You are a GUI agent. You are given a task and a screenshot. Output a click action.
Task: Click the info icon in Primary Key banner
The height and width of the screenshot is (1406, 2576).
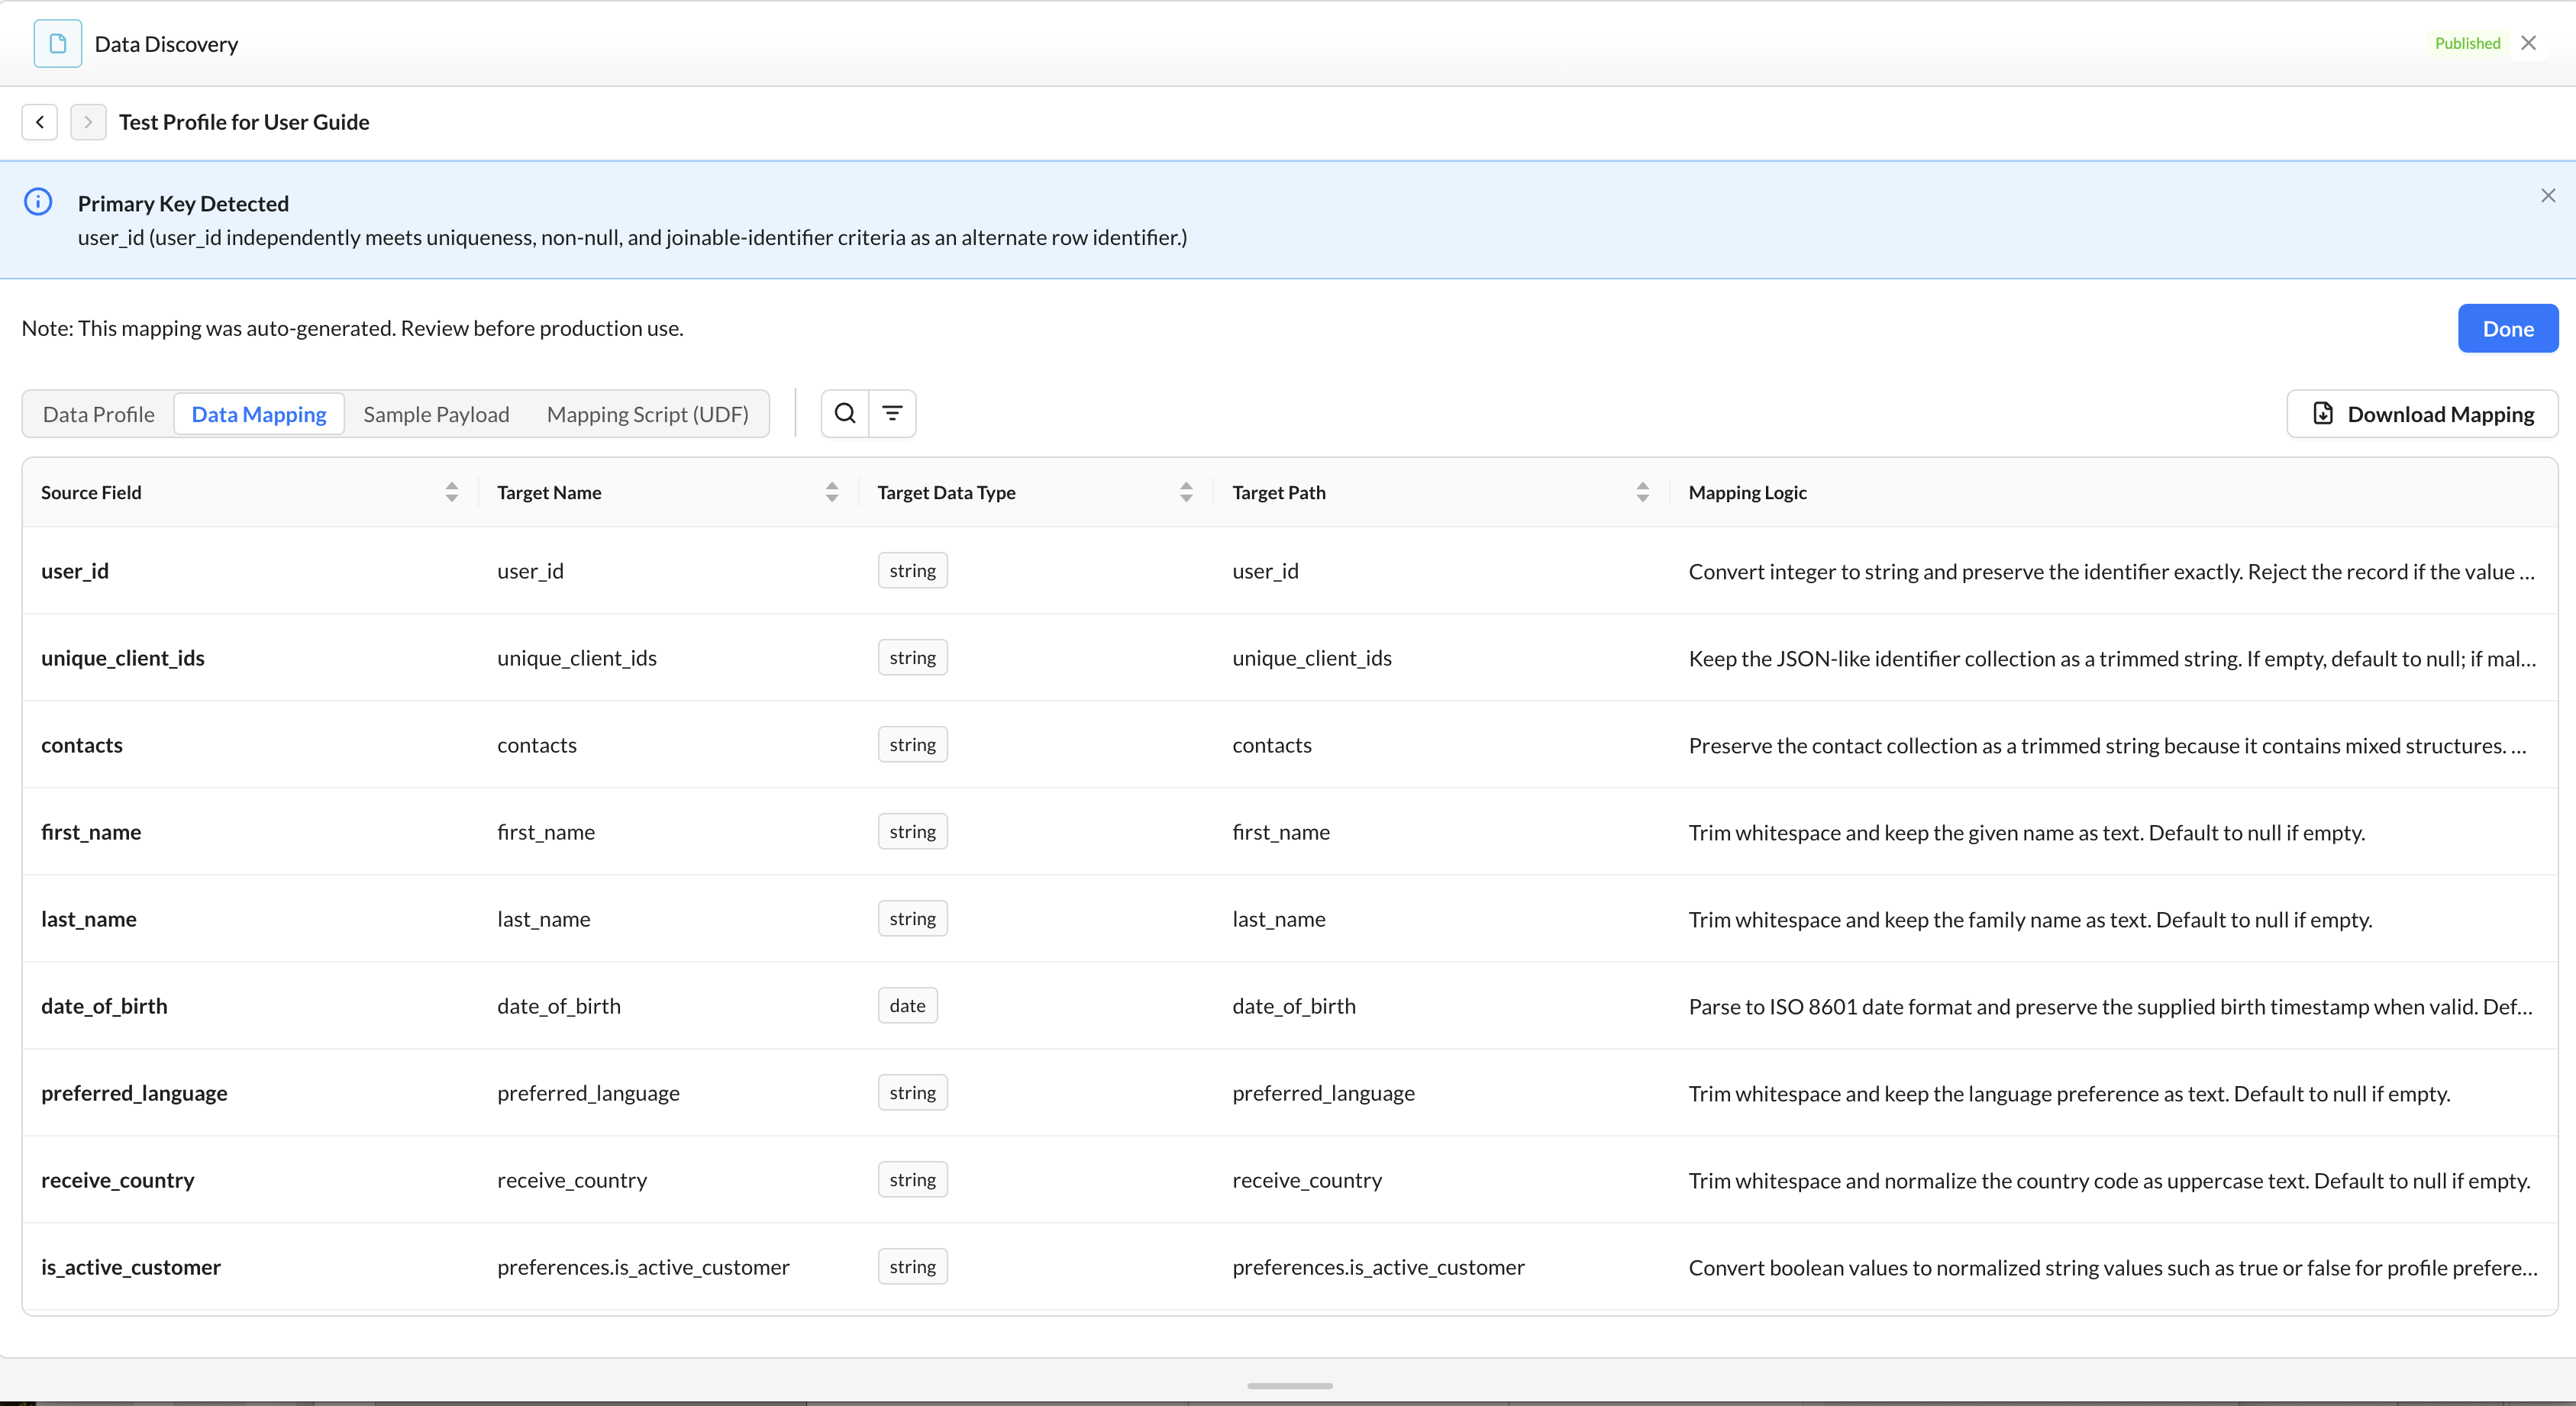[x=38, y=202]
